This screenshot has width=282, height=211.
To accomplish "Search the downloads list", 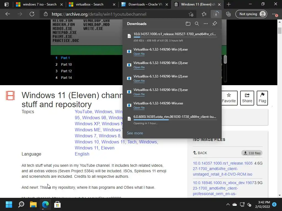I will pos(197,24).
